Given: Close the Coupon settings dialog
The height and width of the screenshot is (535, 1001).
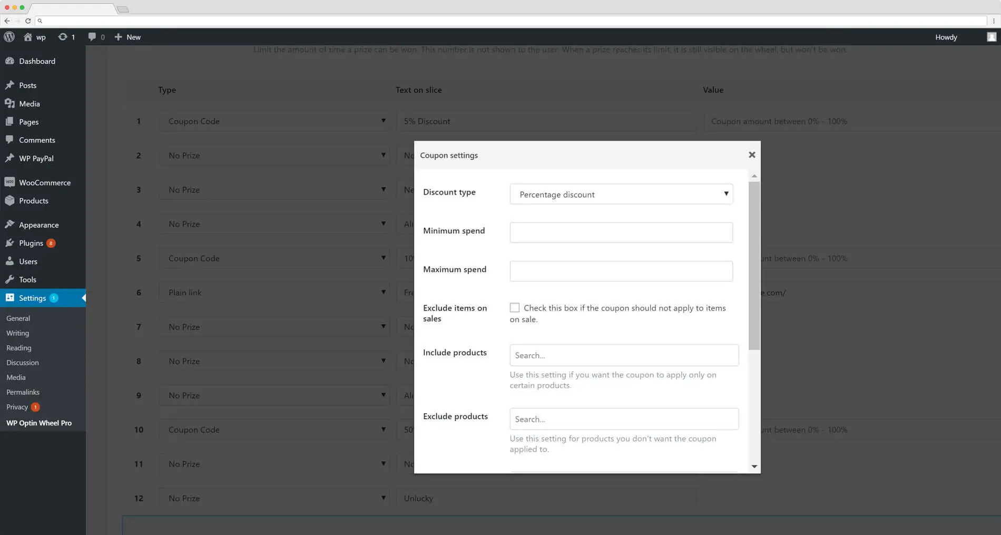Looking at the screenshot, I should click(752, 154).
